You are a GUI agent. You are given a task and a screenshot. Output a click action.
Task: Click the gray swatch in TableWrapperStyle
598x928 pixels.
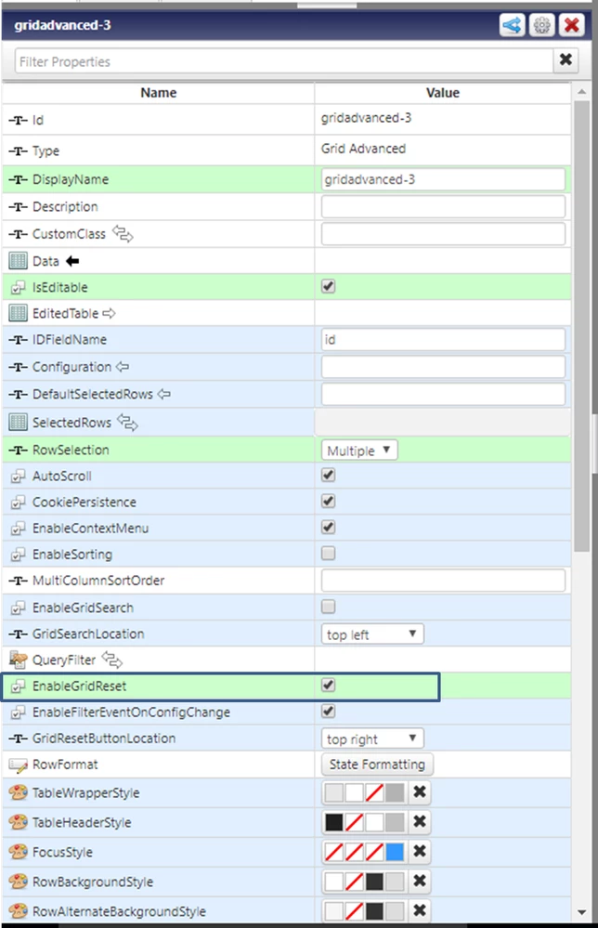[x=395, y=792]
